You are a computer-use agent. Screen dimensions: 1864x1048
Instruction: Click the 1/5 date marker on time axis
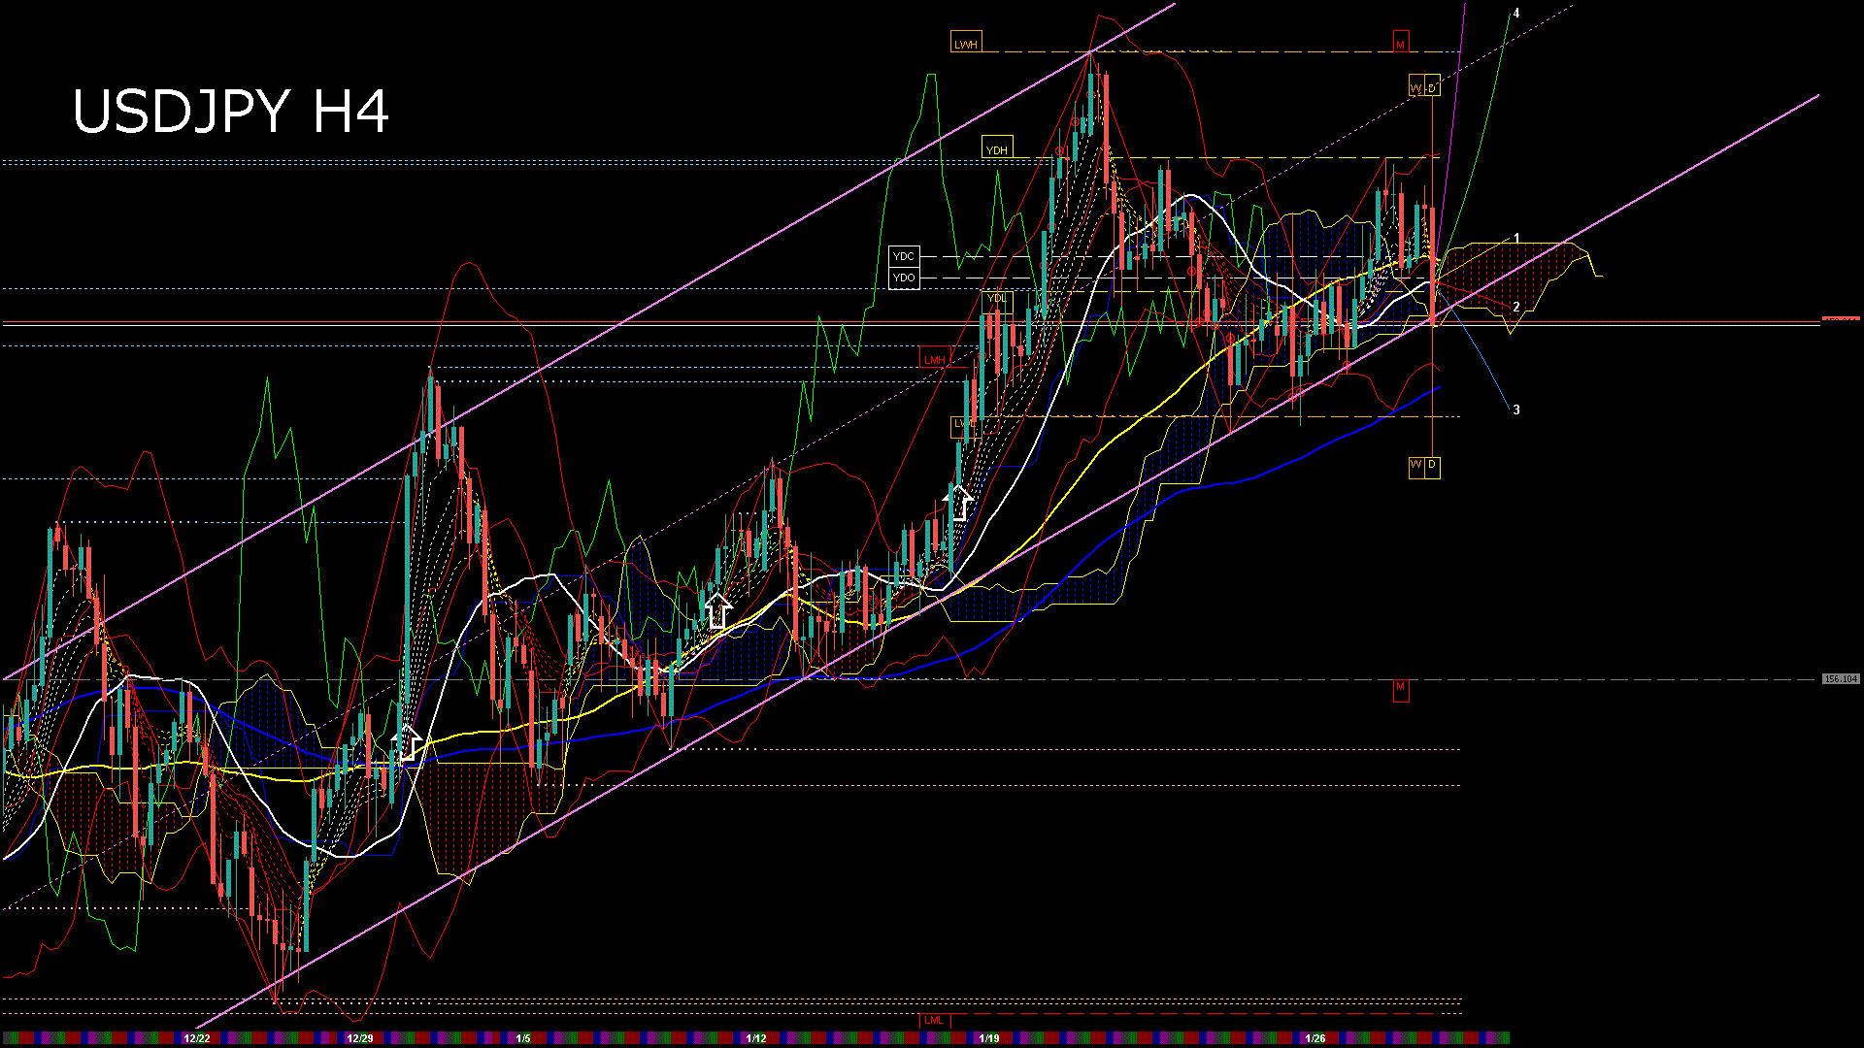523,1038
